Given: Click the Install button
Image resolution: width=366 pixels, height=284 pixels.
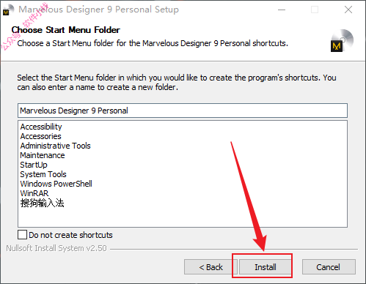Looking at the screenshot, I should [x=266, y=267].
